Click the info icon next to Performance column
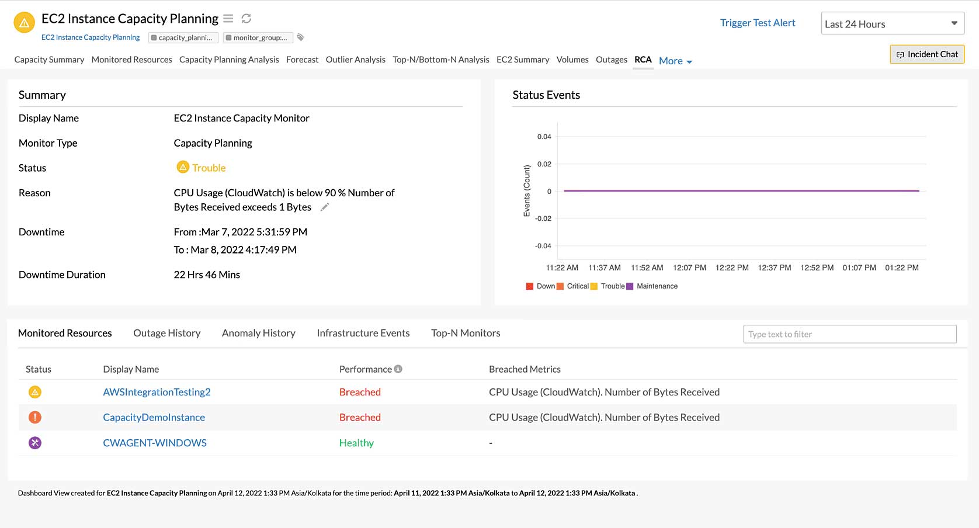The height and width of the screenshot is (528, 979). click(398, 369)
